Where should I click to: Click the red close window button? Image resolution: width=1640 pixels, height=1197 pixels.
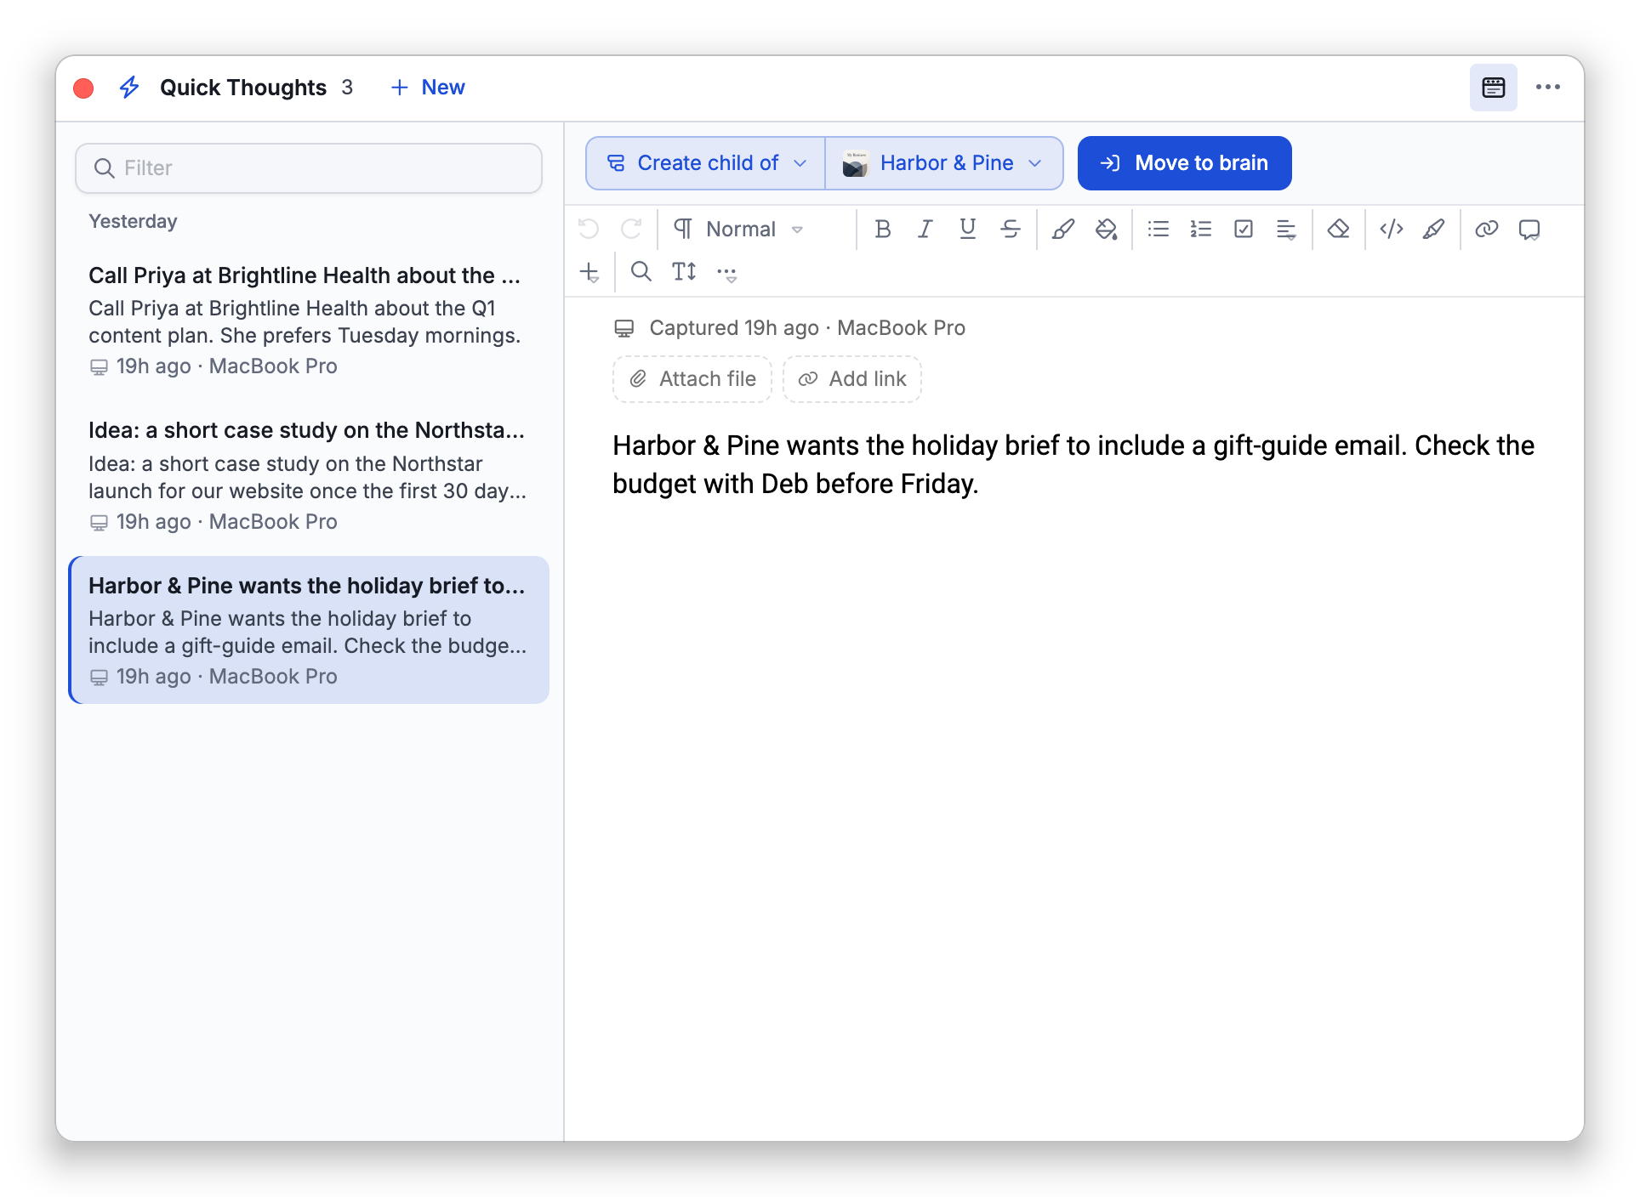point(83,88)
